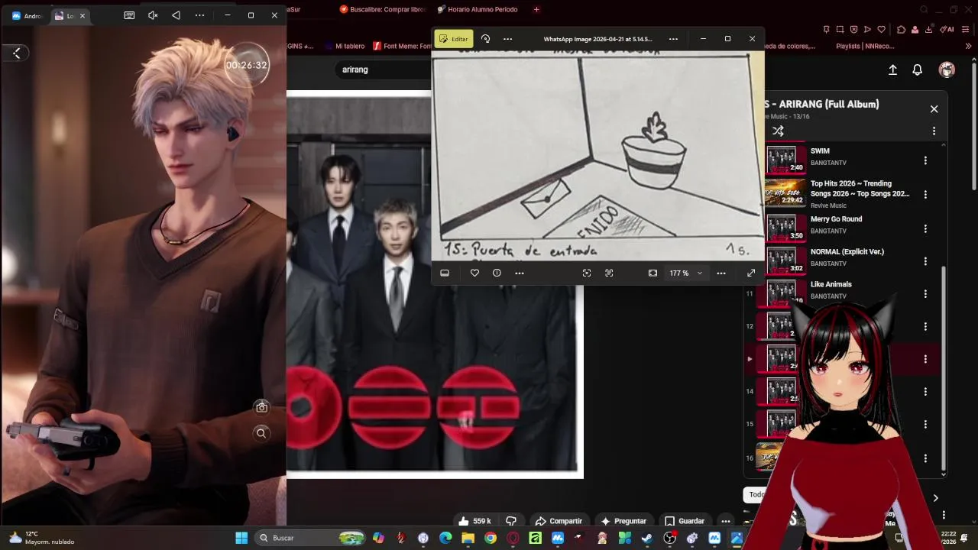Go back using arrow in game window
Image resolution: width=978 pixels, height=550 pixels.
pos(17,53)
